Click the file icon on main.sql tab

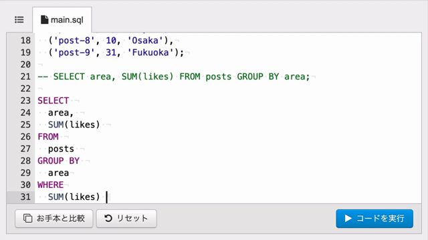[44, 19]
